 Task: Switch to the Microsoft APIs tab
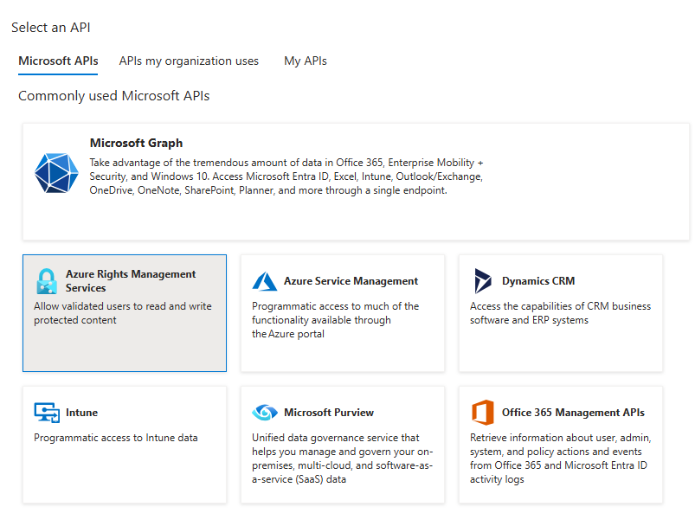(58, 61)
